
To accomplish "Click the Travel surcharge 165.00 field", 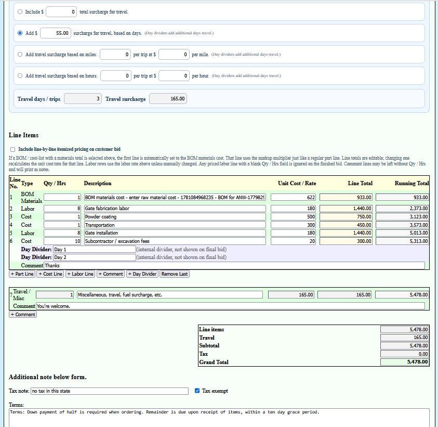I will tap(168, 99).
